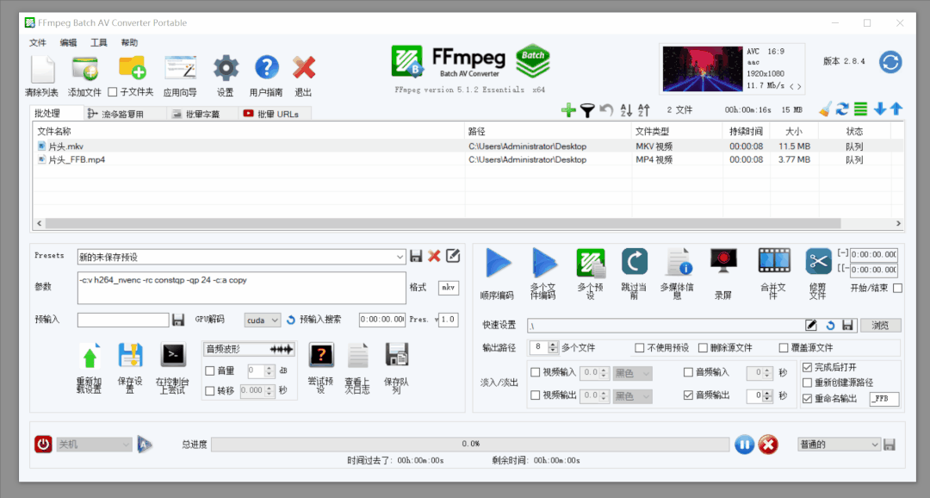Start the 录屏 screen recording tool
Screen dimensions: 930x498
pos(723,261)
